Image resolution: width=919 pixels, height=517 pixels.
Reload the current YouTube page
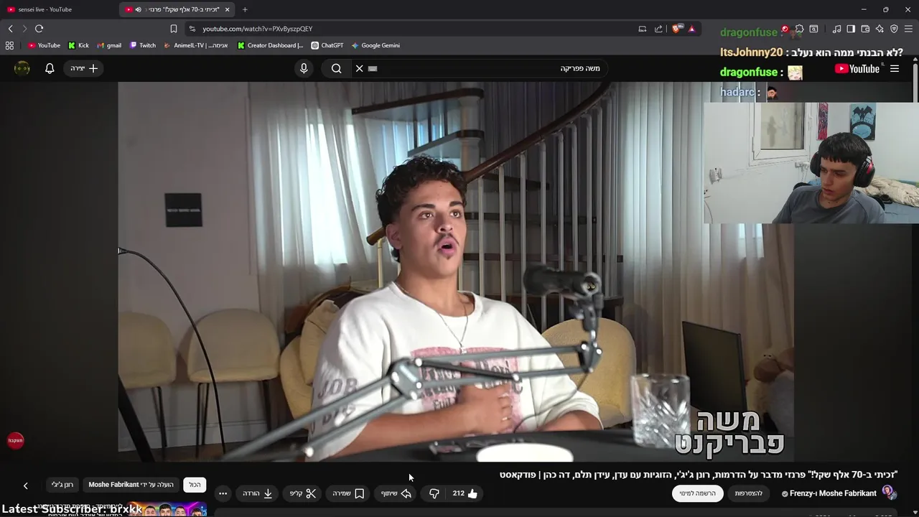point(39,29)
